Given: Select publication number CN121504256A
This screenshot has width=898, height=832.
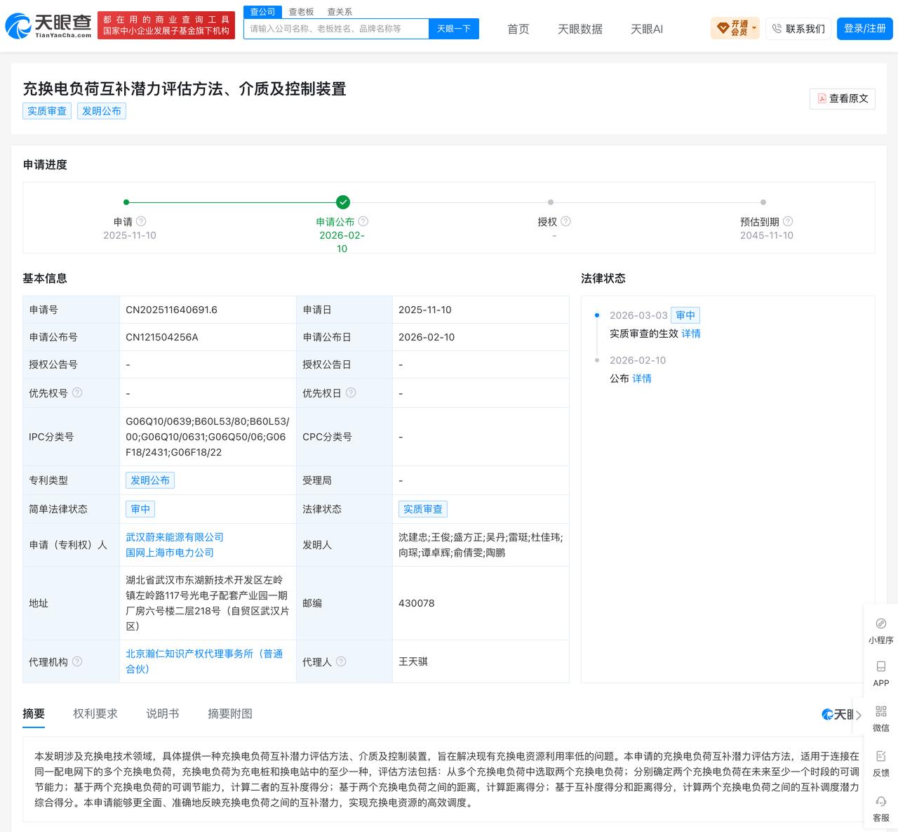Looking at the screenshot, I should (162, 337).
